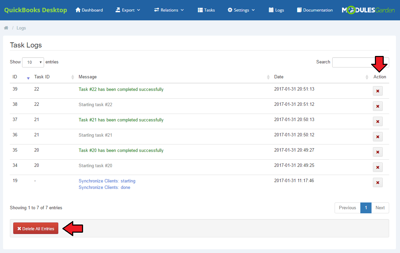The height and width of the screenshot is (253, 400).
Task: Expand the Relations dropdown menu
Action: 169,10
